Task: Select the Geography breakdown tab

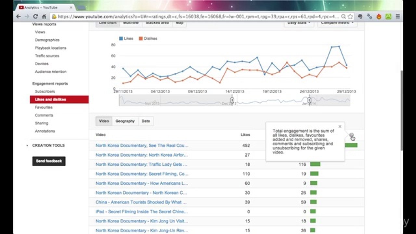Action: click(125, 121)
